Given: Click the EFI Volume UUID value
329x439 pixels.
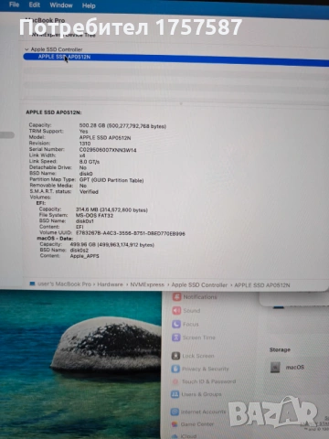Looking at the screenshot, I should tap(131, 233).
